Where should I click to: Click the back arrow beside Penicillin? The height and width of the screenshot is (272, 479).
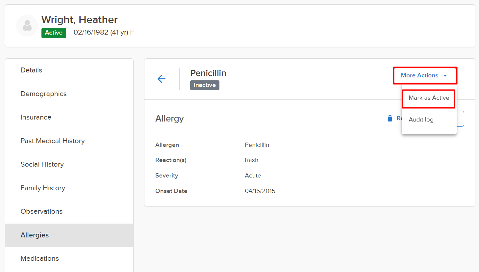tap(161, 79)
